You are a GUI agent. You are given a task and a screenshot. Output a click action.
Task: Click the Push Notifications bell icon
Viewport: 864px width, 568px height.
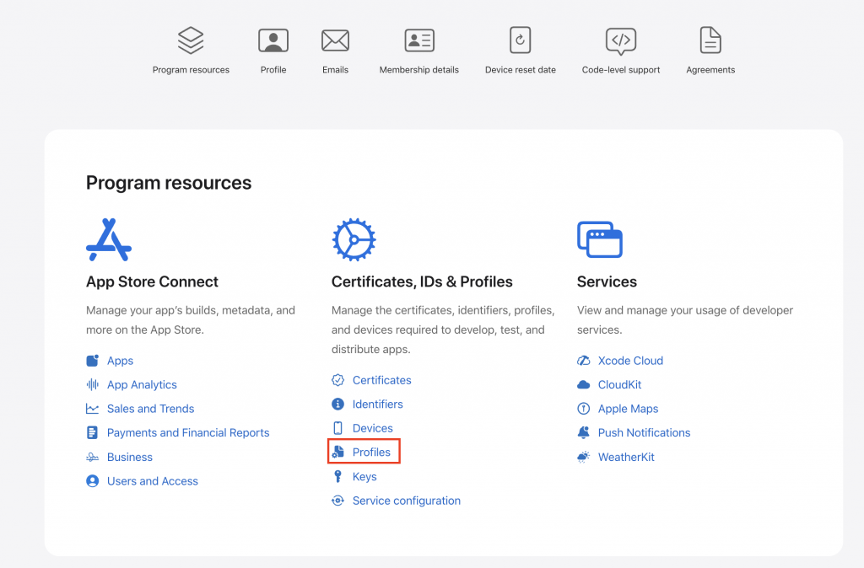[x=584, y=432]
